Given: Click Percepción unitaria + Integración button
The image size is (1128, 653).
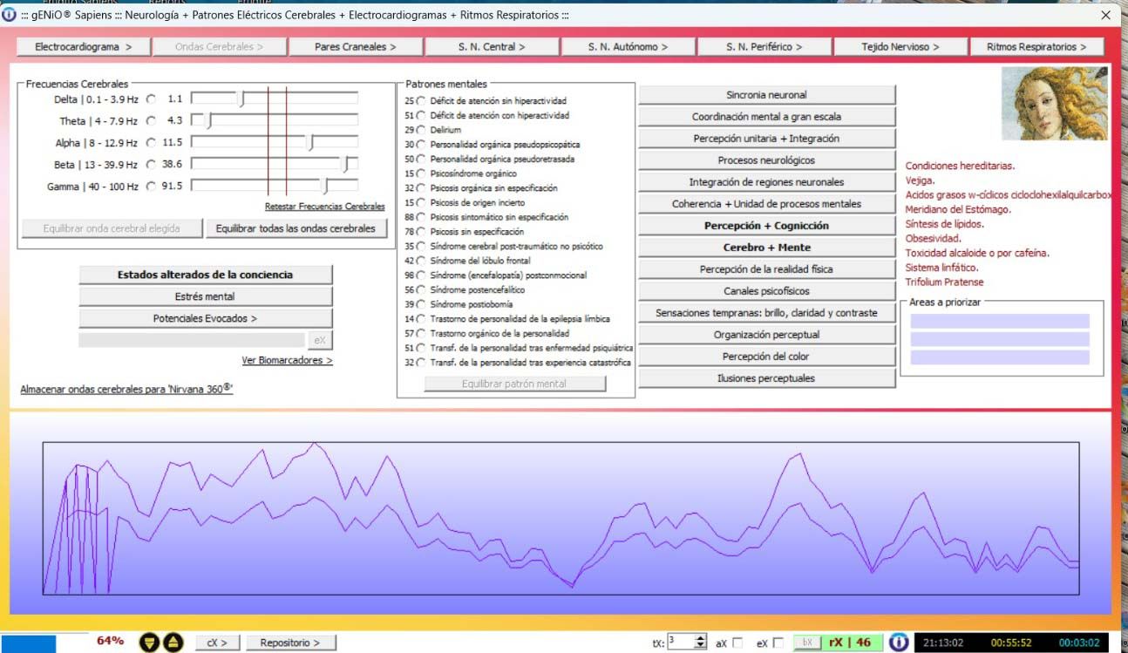Looking at the screenshot, I should click(767, 139).
